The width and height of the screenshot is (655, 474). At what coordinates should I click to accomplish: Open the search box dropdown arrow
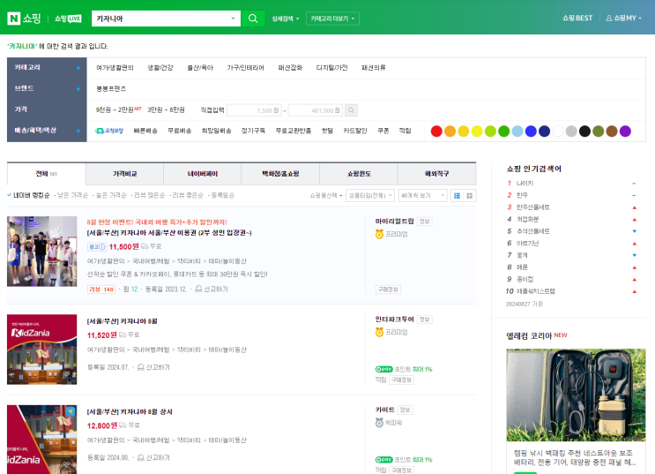[x=233, y=19]
